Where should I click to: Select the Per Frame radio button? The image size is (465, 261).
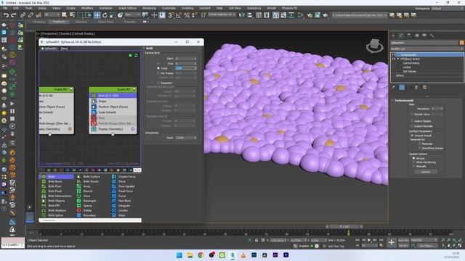(158, 73)
